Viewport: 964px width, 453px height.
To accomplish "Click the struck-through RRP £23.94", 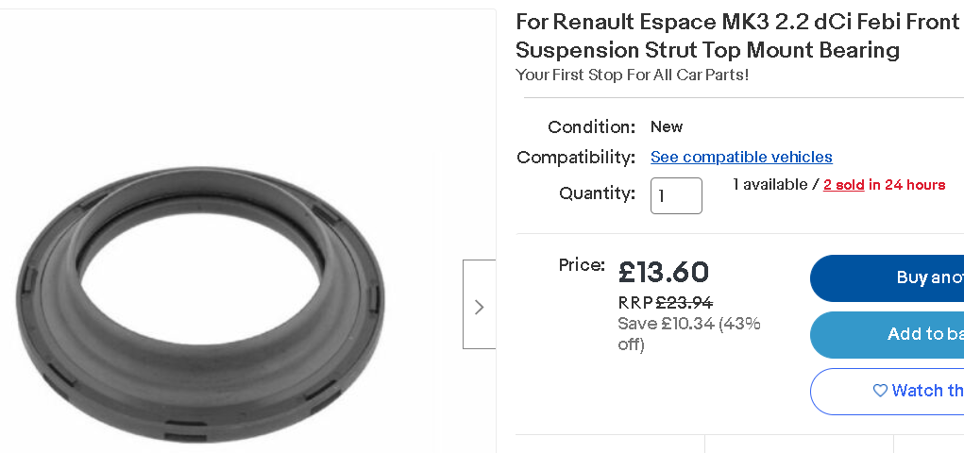I will [684, 303].
